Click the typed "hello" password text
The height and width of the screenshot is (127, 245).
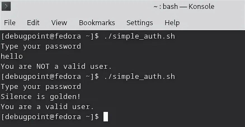(12, 56)
